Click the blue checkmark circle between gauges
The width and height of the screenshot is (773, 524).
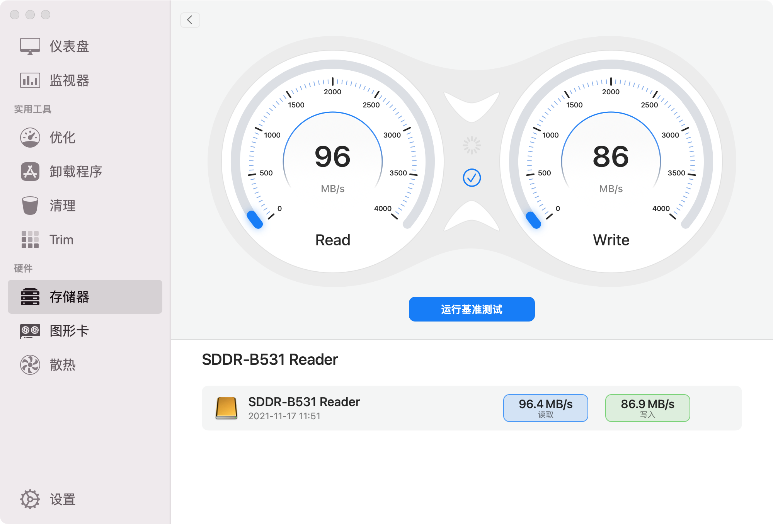click(x=472, y=178)
